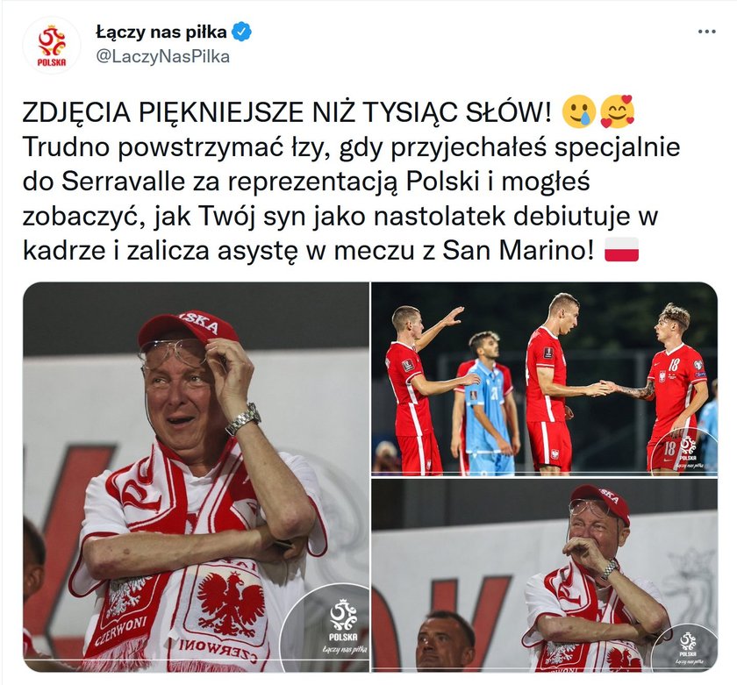This screenshot has height=685, width=737.
Task: Open bottom-right photo of fan covering face
Action: (545, 575)
